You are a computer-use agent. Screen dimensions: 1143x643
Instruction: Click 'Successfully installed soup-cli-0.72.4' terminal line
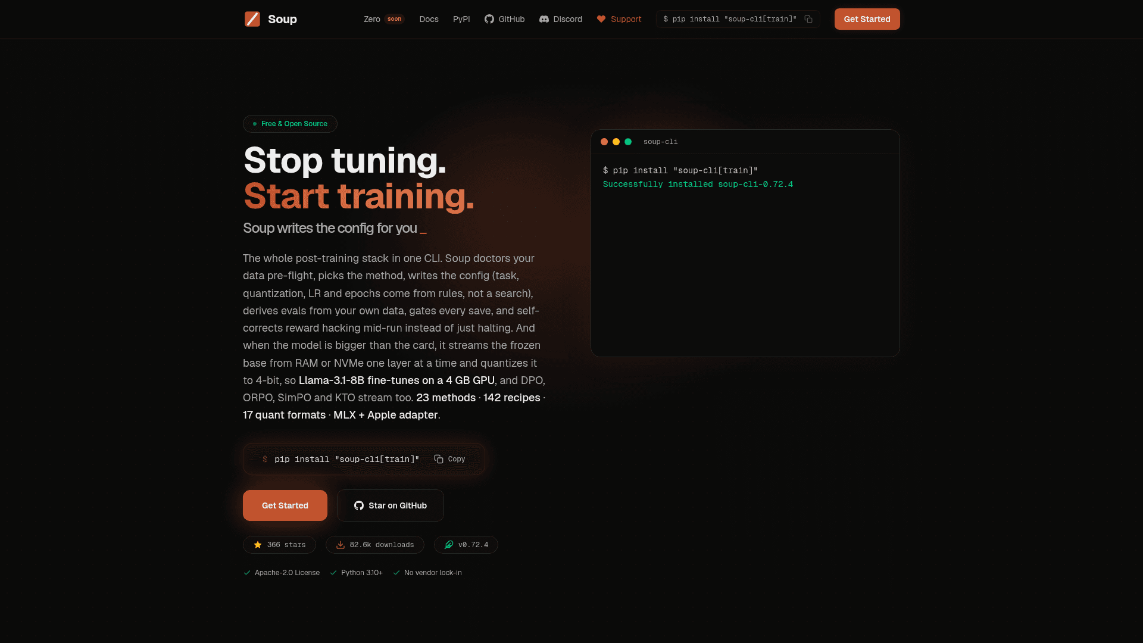tap(698, 185)
